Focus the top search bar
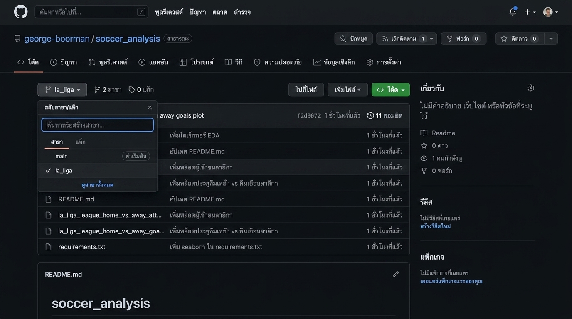572x319 pixels. [x=91, y=12]
